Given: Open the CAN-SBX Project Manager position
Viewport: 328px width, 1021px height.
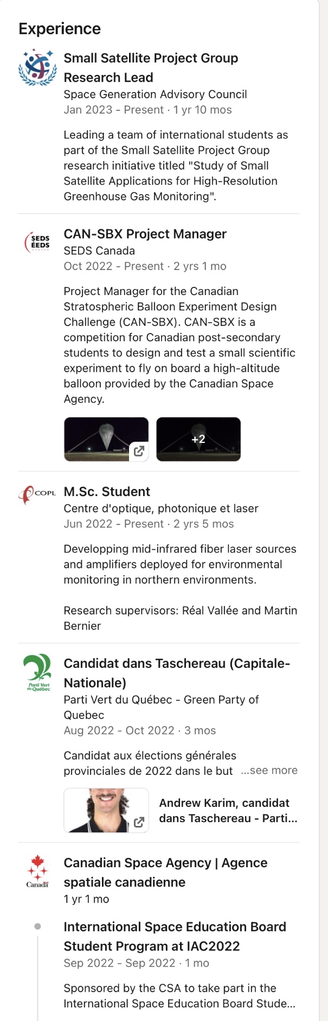Looking at the screenshot, I should (x=145, y=234).
